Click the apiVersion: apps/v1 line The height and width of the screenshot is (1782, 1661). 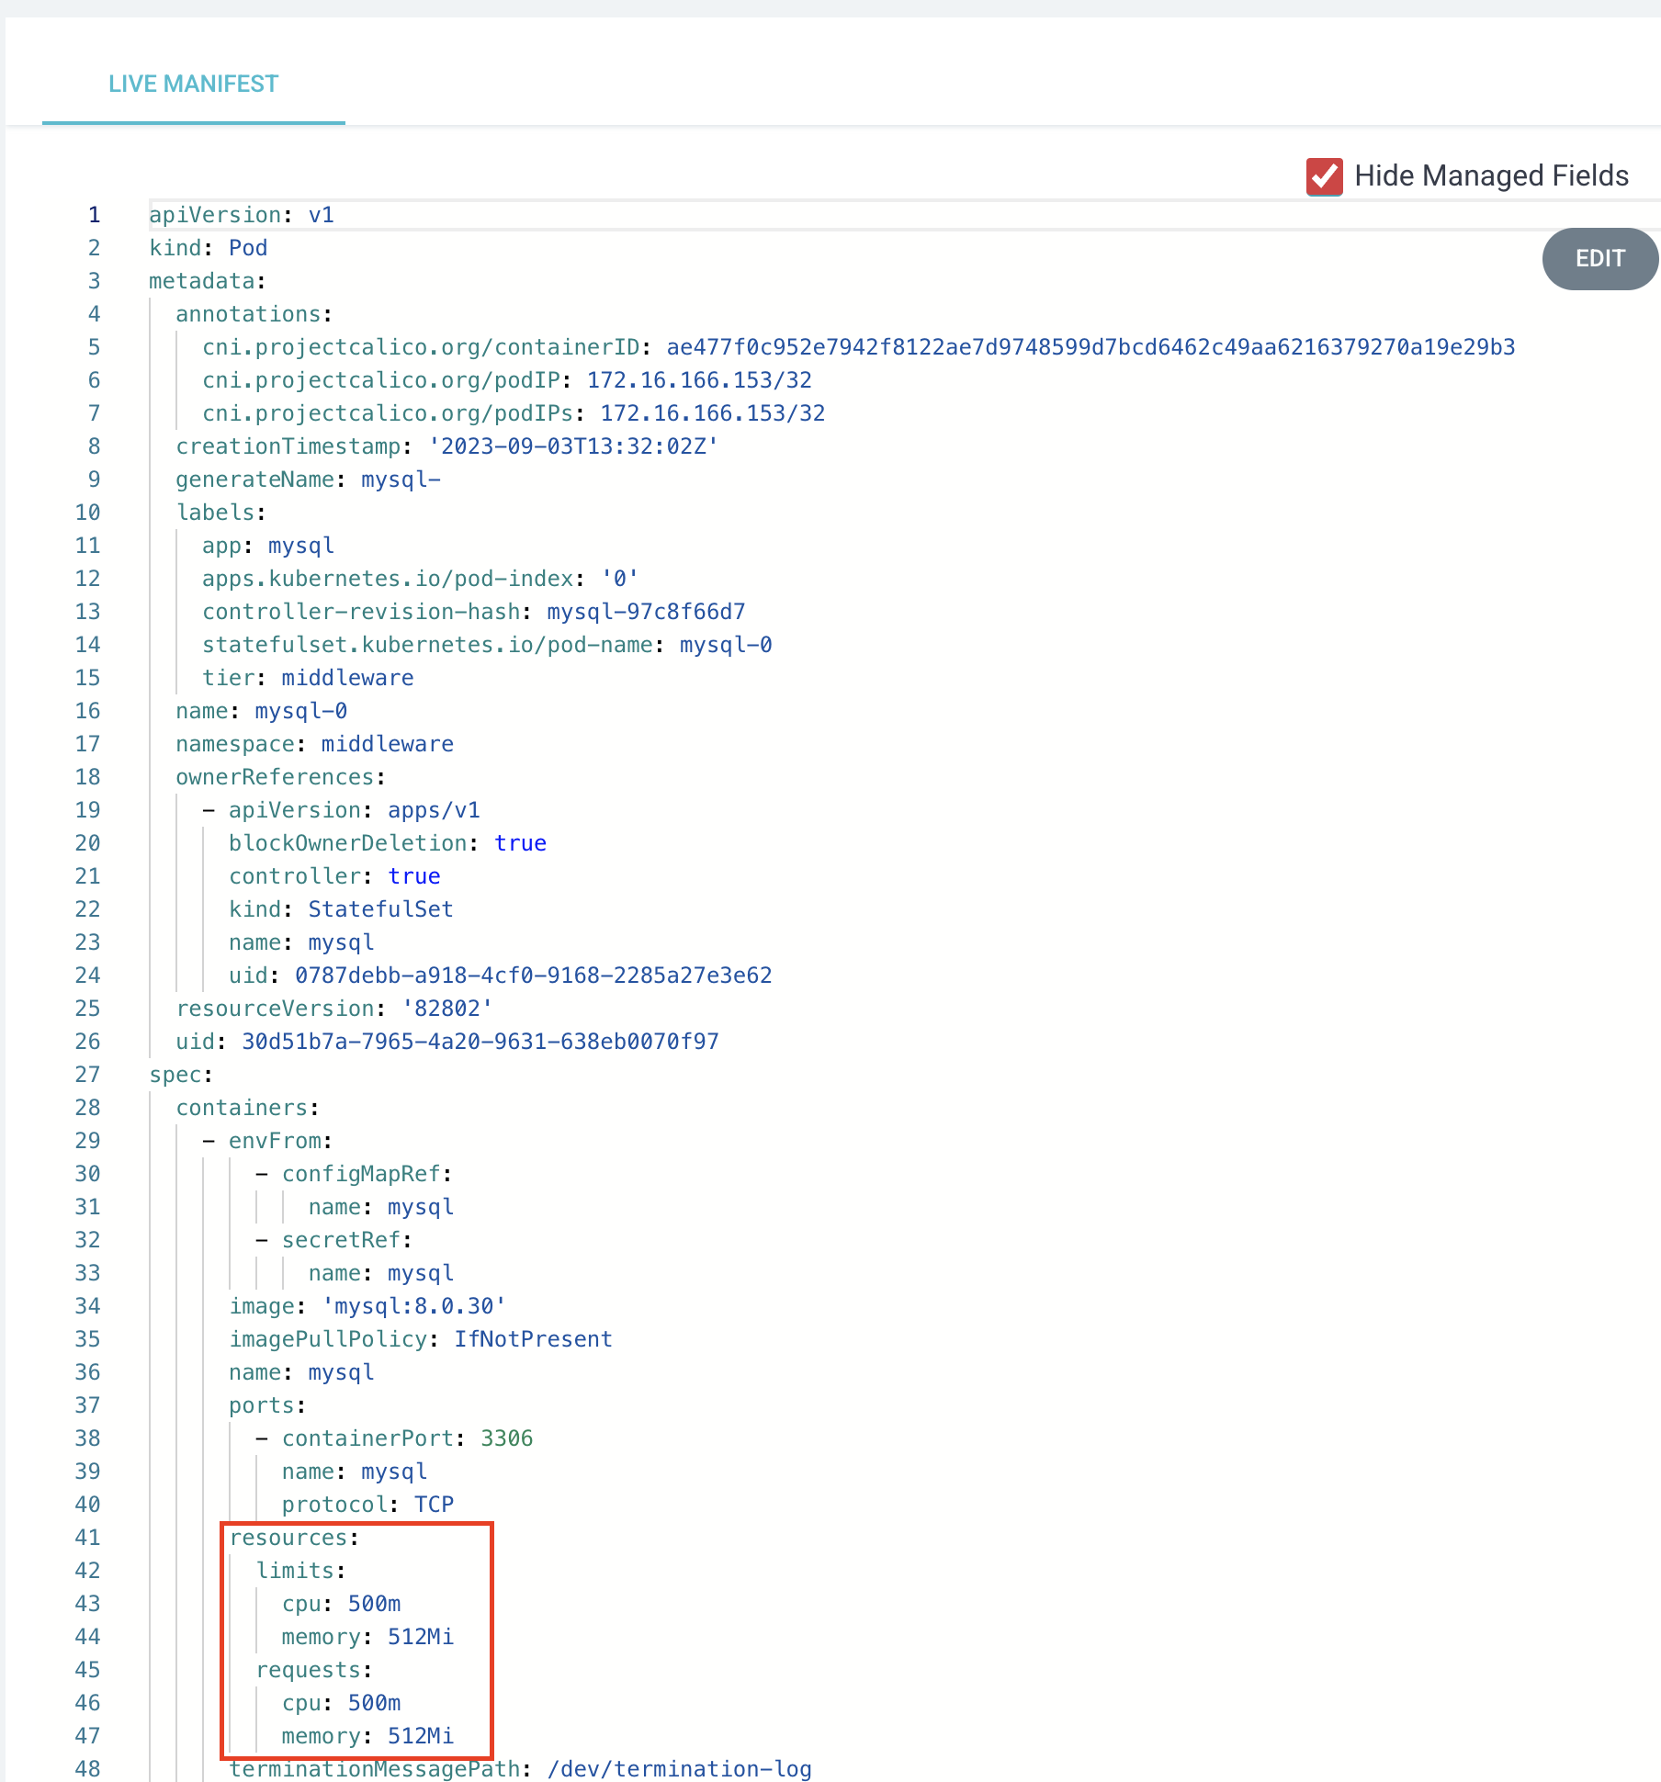355,810
